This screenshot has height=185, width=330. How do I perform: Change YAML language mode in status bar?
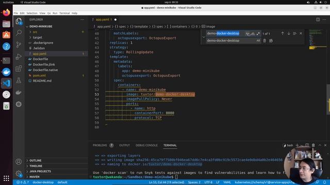click(x=227, y=182)
